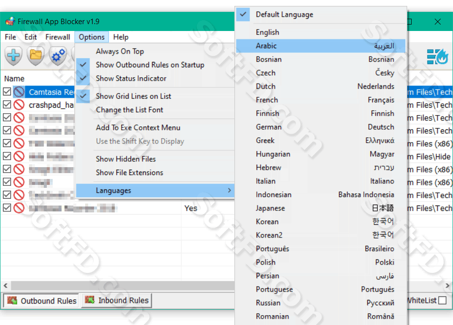
Task: Select Finnish language
Action: coord(321,114)
